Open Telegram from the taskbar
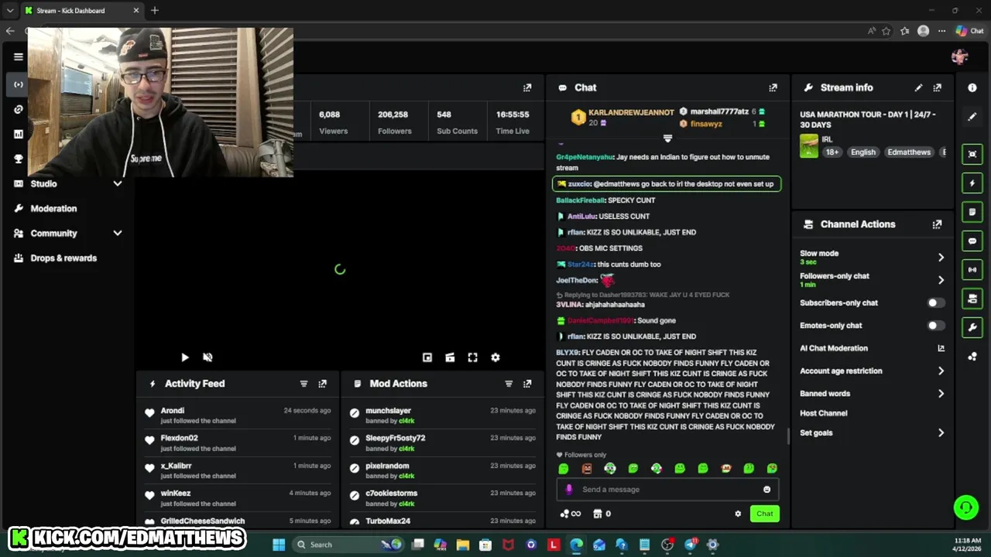 click(x=691, y=545)
